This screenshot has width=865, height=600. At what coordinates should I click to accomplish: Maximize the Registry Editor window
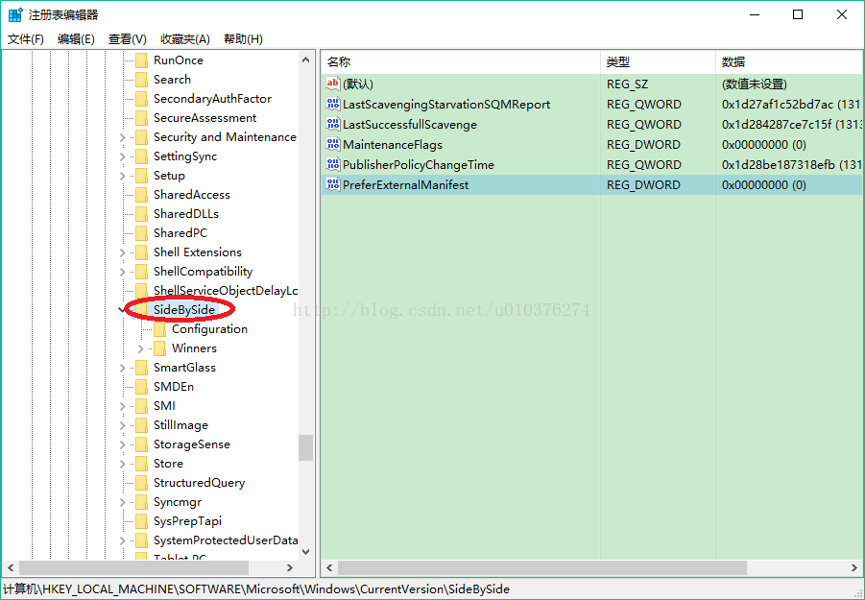tap(798, 14)
